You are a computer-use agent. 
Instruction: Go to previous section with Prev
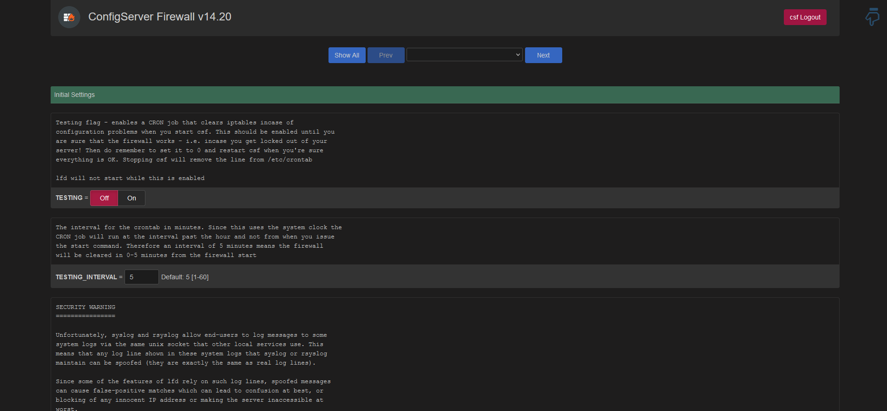pos(386,55)
